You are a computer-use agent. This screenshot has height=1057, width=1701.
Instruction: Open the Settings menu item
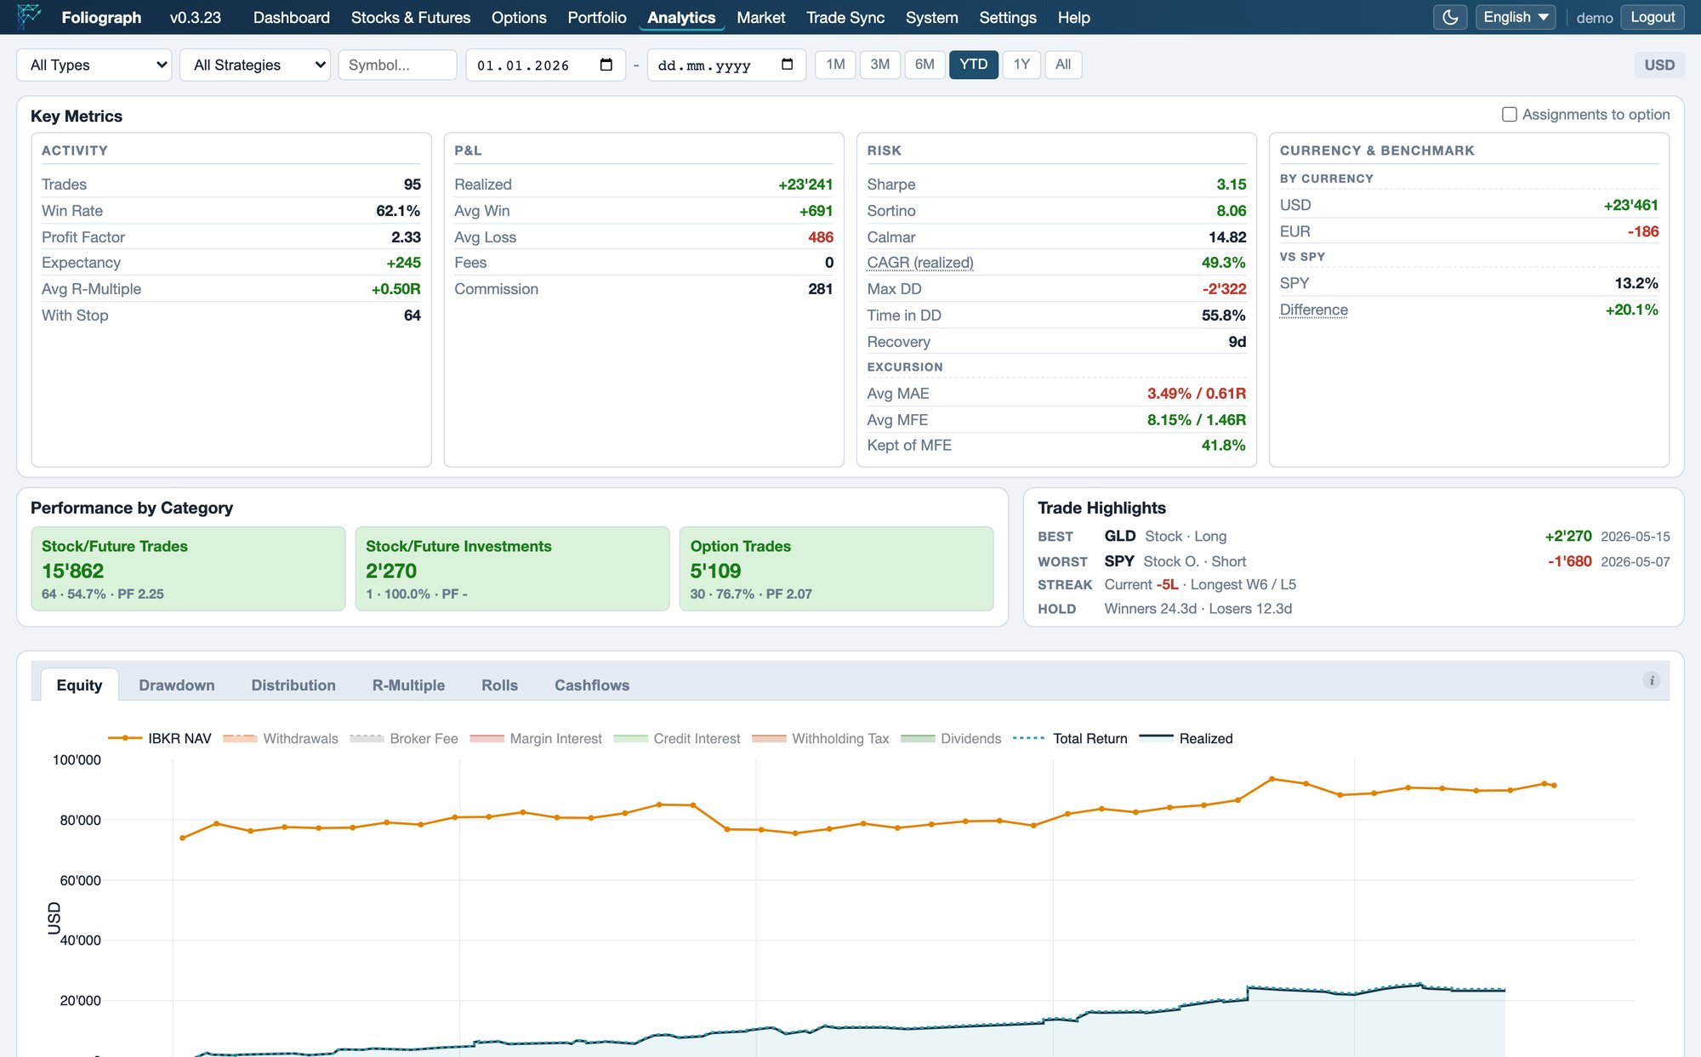click(1008, 17)
